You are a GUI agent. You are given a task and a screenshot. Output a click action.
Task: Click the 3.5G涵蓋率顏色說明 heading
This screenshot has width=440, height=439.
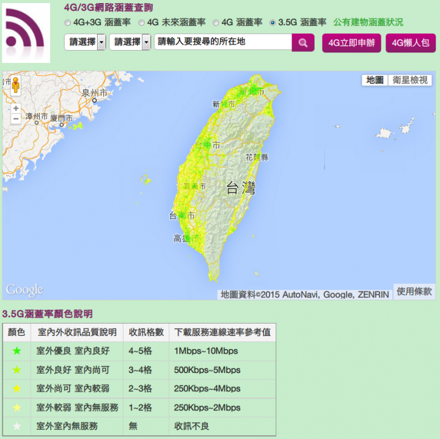(x=48, y=314)
